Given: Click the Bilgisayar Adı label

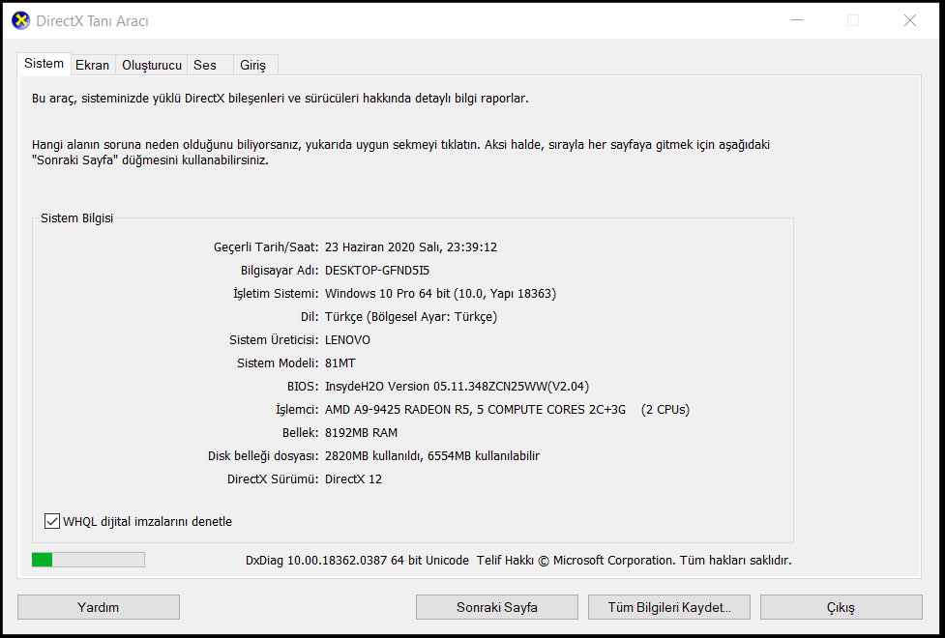Looking at the screenshot, I should click(280, 270).
